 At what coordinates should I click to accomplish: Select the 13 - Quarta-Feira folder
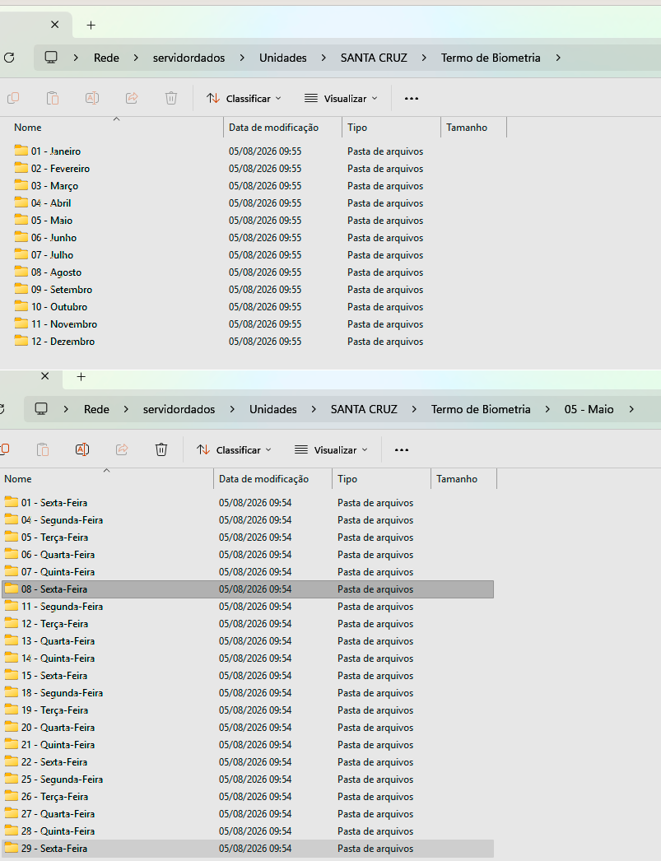[58, 640]
